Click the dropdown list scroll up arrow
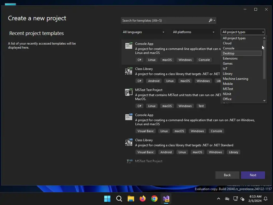The image size is (273, 205). coord(264,38)
